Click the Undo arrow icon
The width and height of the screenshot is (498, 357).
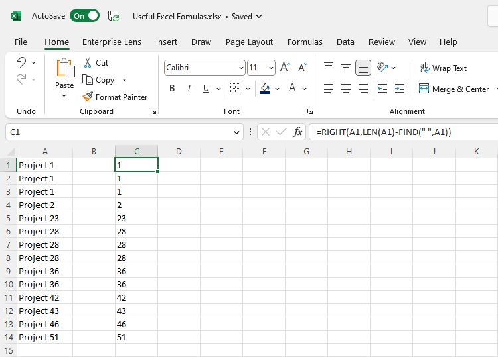point(21,62)
